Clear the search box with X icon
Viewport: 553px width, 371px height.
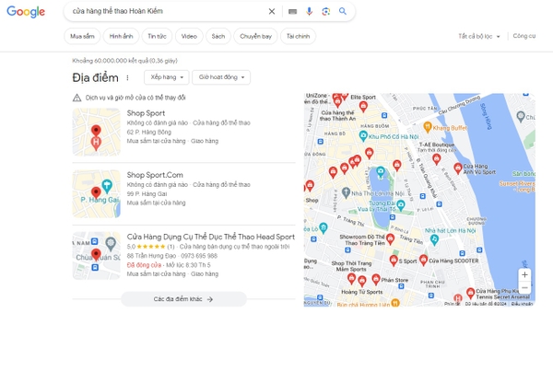coord(272,11)
